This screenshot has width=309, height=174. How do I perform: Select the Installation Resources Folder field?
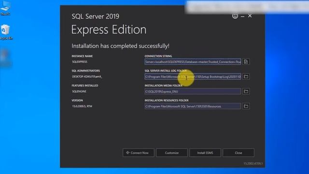193,106
